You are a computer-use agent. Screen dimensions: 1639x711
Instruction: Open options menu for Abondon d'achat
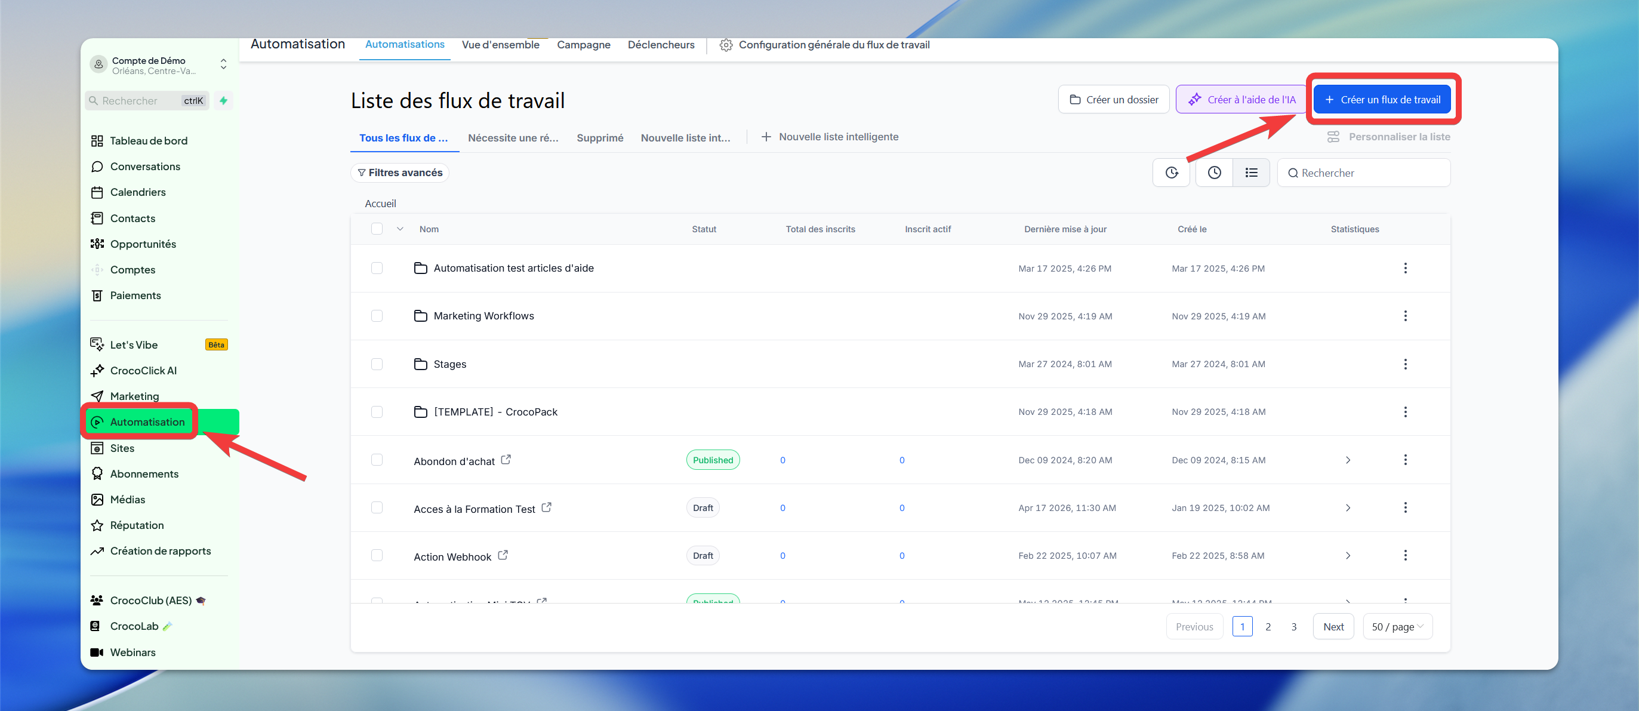[1405, 460]
